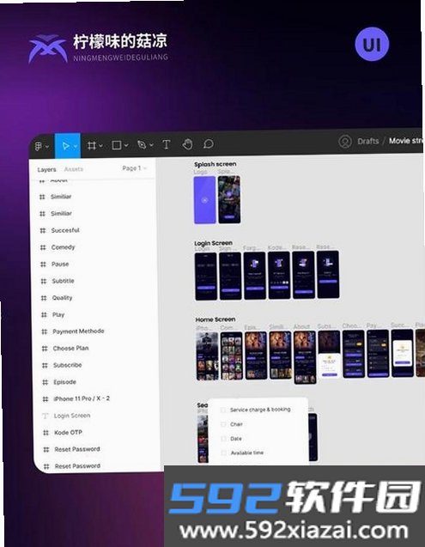Open the Figma main menu icon
The image size is (425, 547).
[39, 146]
